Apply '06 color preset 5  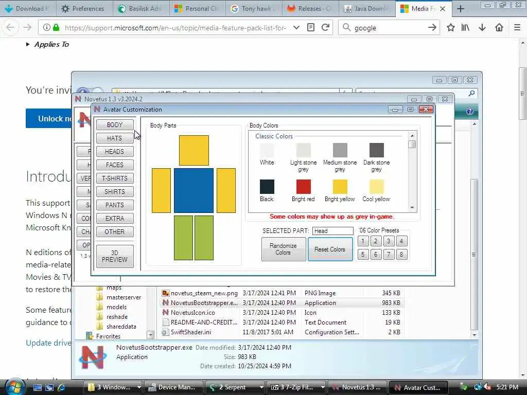(363, 254)
